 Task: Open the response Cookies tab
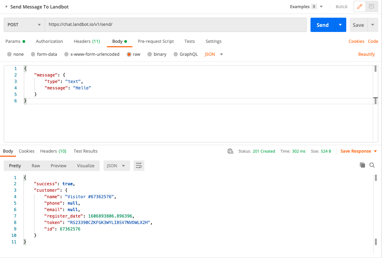[x=27, y=151]
